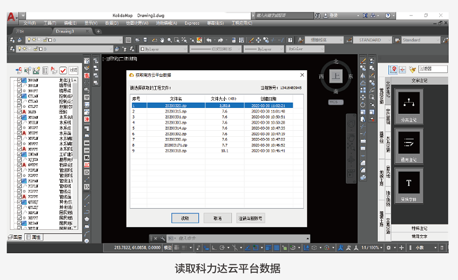Image resolution: width=458 pixels, height=280 pixels.
Task: Click the Text Style A icon
Action: (x=300, y=40)
